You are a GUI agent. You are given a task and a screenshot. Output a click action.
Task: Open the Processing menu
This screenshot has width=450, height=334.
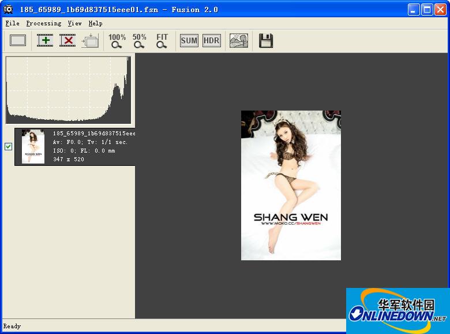coord(44,23)
